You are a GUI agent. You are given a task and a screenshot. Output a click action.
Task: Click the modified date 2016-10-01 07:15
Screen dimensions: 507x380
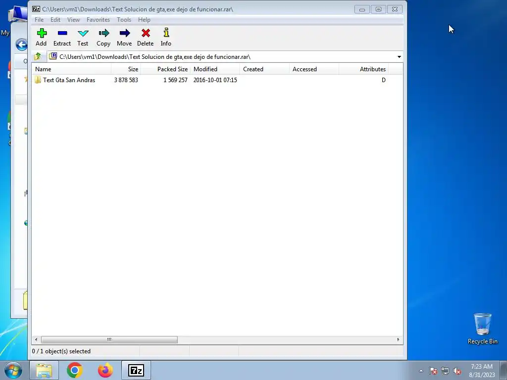click(215, 80)
